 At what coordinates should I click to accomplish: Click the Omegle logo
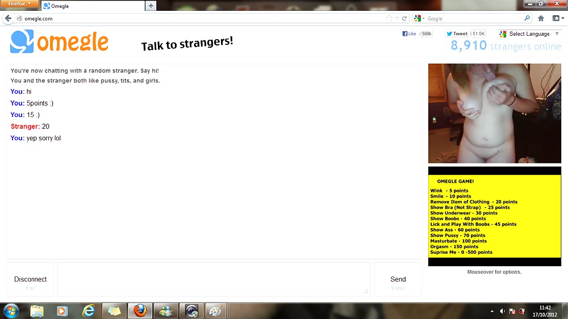tap(59, 41)
